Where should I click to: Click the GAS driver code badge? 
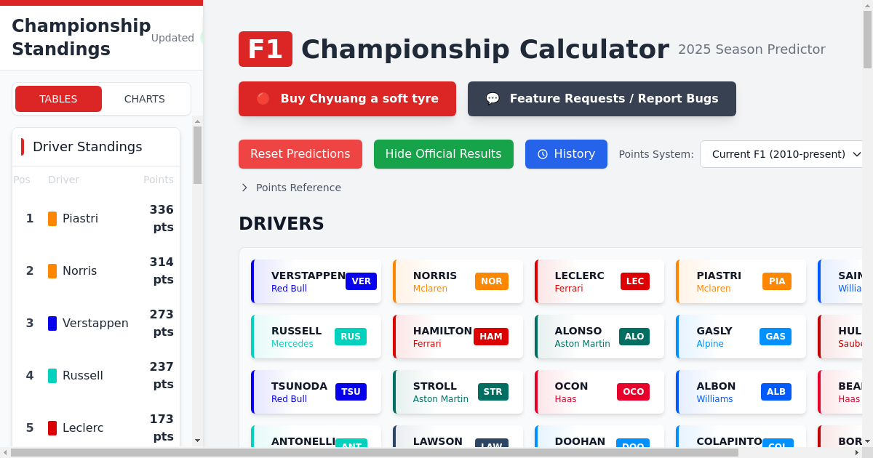[x=776, y=337]
